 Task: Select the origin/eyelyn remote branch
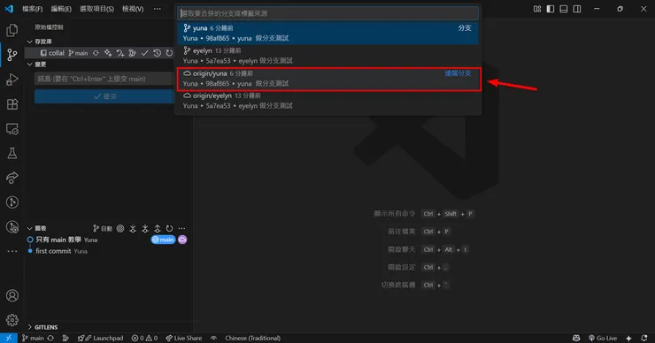point(327,101)
